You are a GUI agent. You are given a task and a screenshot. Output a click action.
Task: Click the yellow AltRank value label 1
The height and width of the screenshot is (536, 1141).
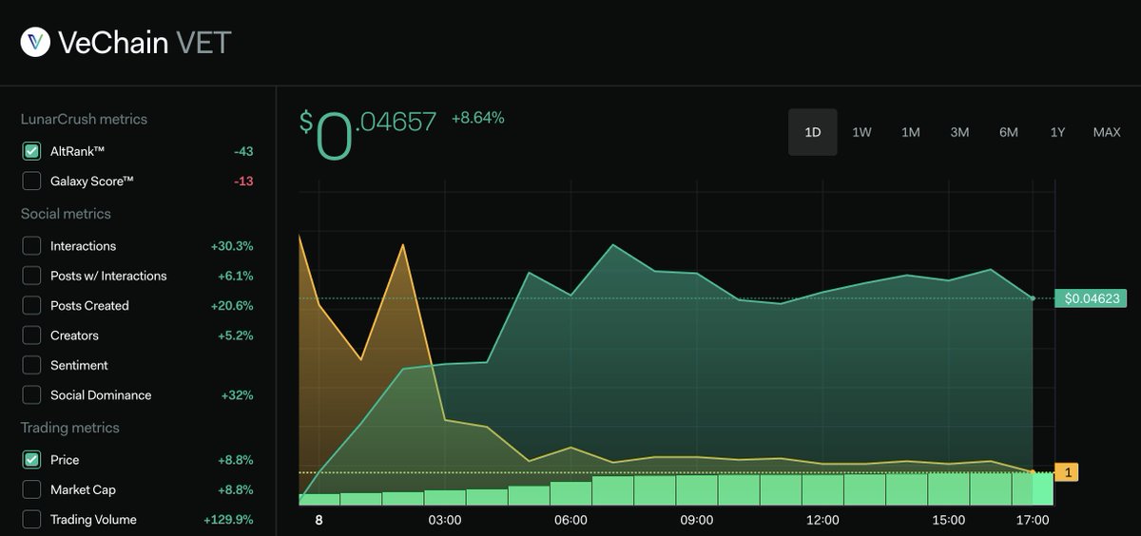tap(1067, 472)
